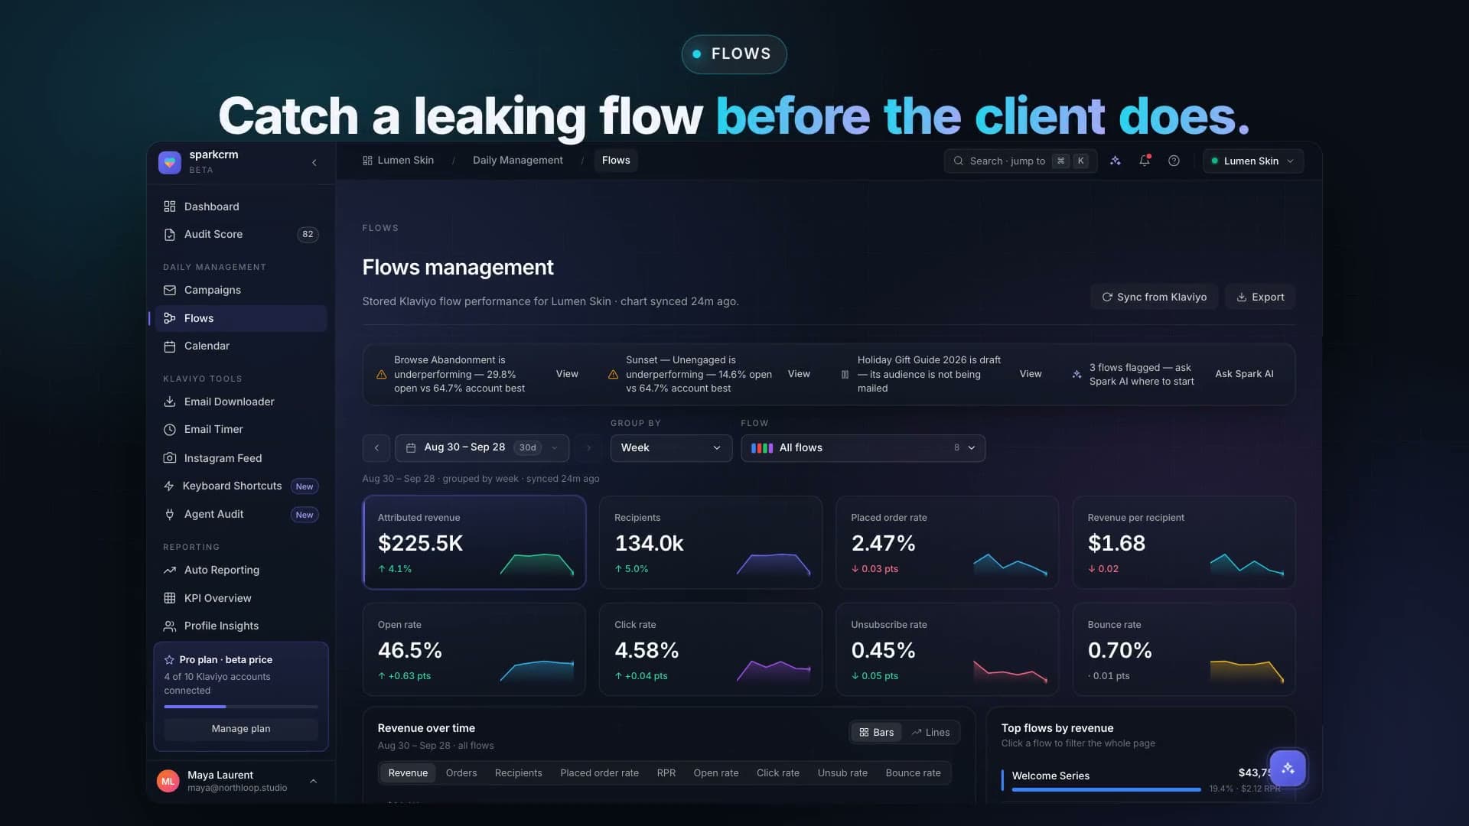Image resolution: width=1469 pixels, height=826 pixels.
Task: Open the floating Spark AI assistant button
Action: (x=1288, y=768)
